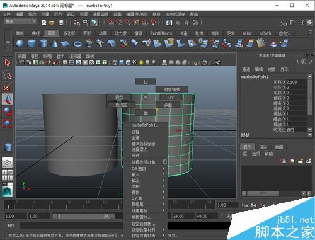Select the single perspective view layout
The height and width of the screenshot is (240, 315).
(8, 163)
